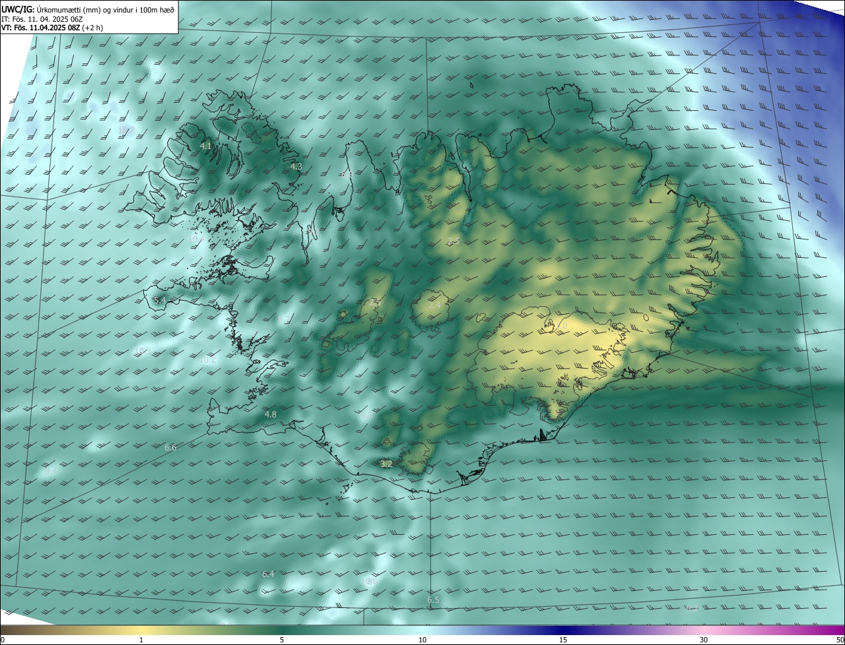Click the legend tick label 1
Image resolution: width=845 pixels, height=645 pixels.
click(x=141, y=640)
